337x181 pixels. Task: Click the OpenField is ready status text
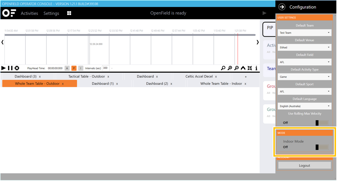click(168, 13)
